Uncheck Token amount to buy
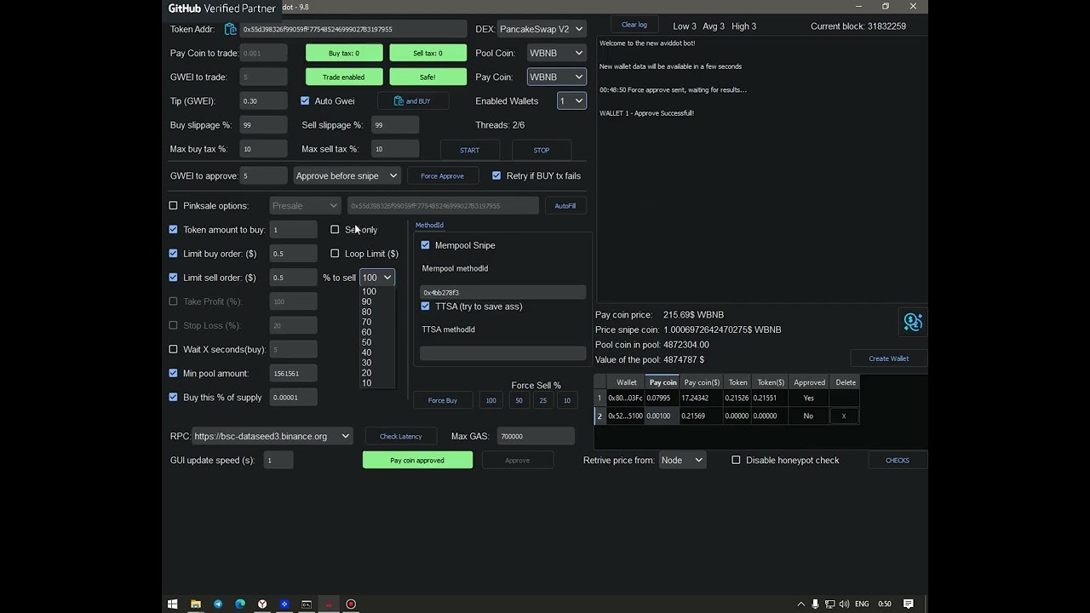 click(174, 229)
